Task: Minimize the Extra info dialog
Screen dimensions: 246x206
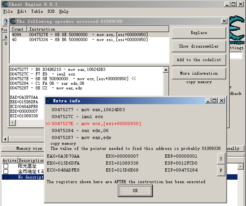Action: (x=208, y=101)
